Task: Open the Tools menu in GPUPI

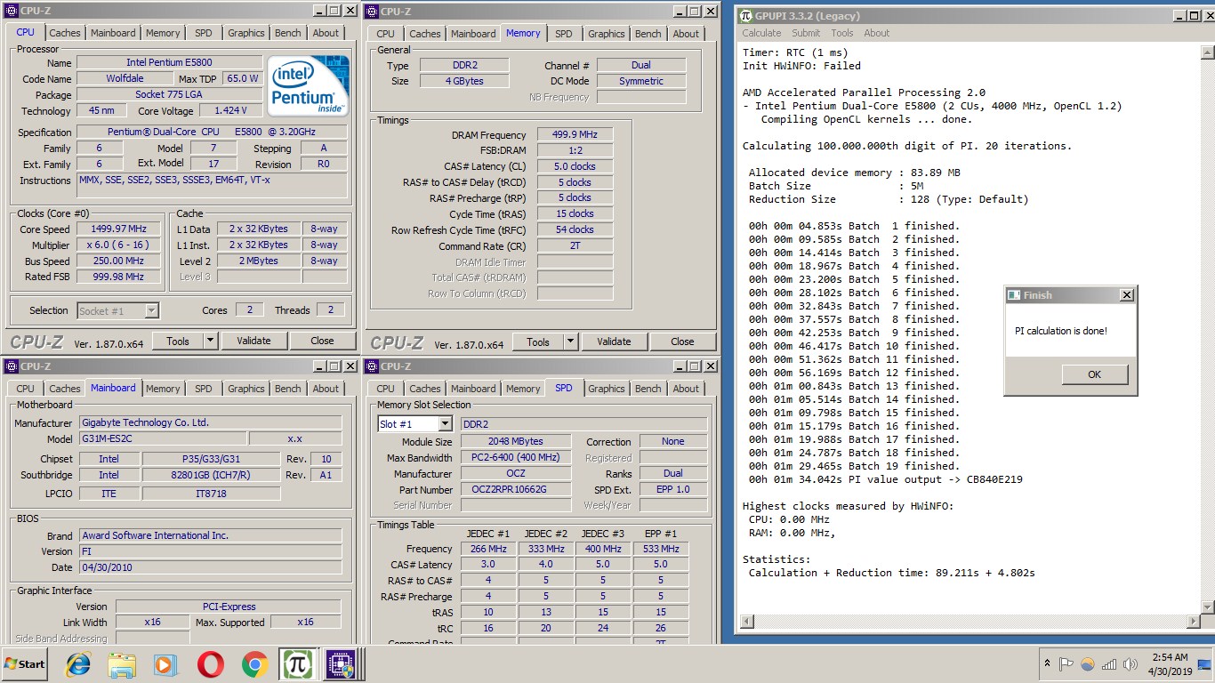Action: [842, 33]
